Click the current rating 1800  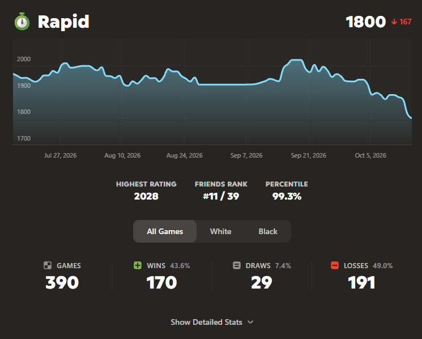[x=366, y=22]
